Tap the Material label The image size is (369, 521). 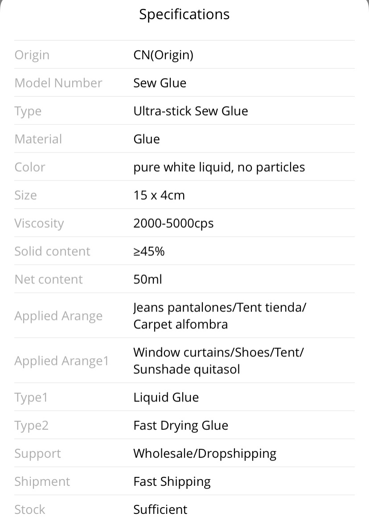pos(38,139)
